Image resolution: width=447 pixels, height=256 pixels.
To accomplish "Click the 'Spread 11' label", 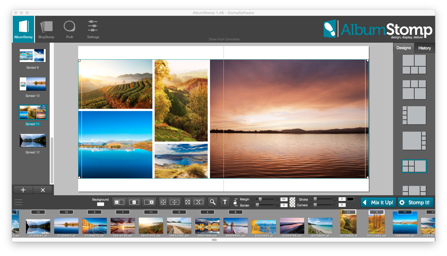I will pyautogui.click(x=32, y=124).
